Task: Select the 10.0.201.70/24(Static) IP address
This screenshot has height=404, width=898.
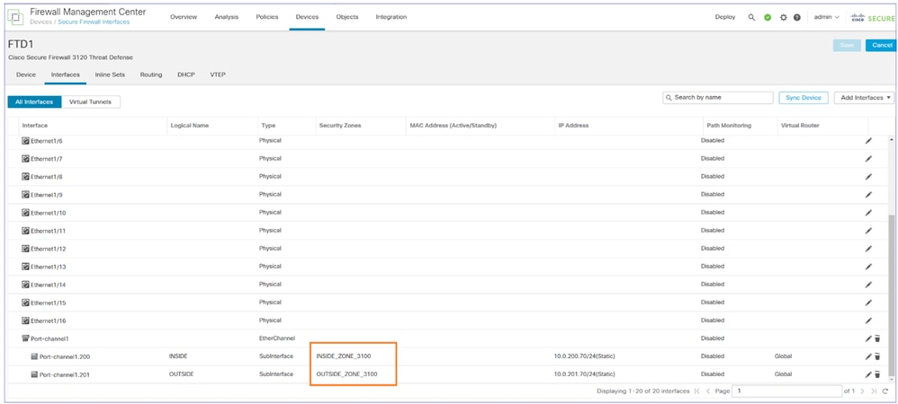Action: point(585,375)
